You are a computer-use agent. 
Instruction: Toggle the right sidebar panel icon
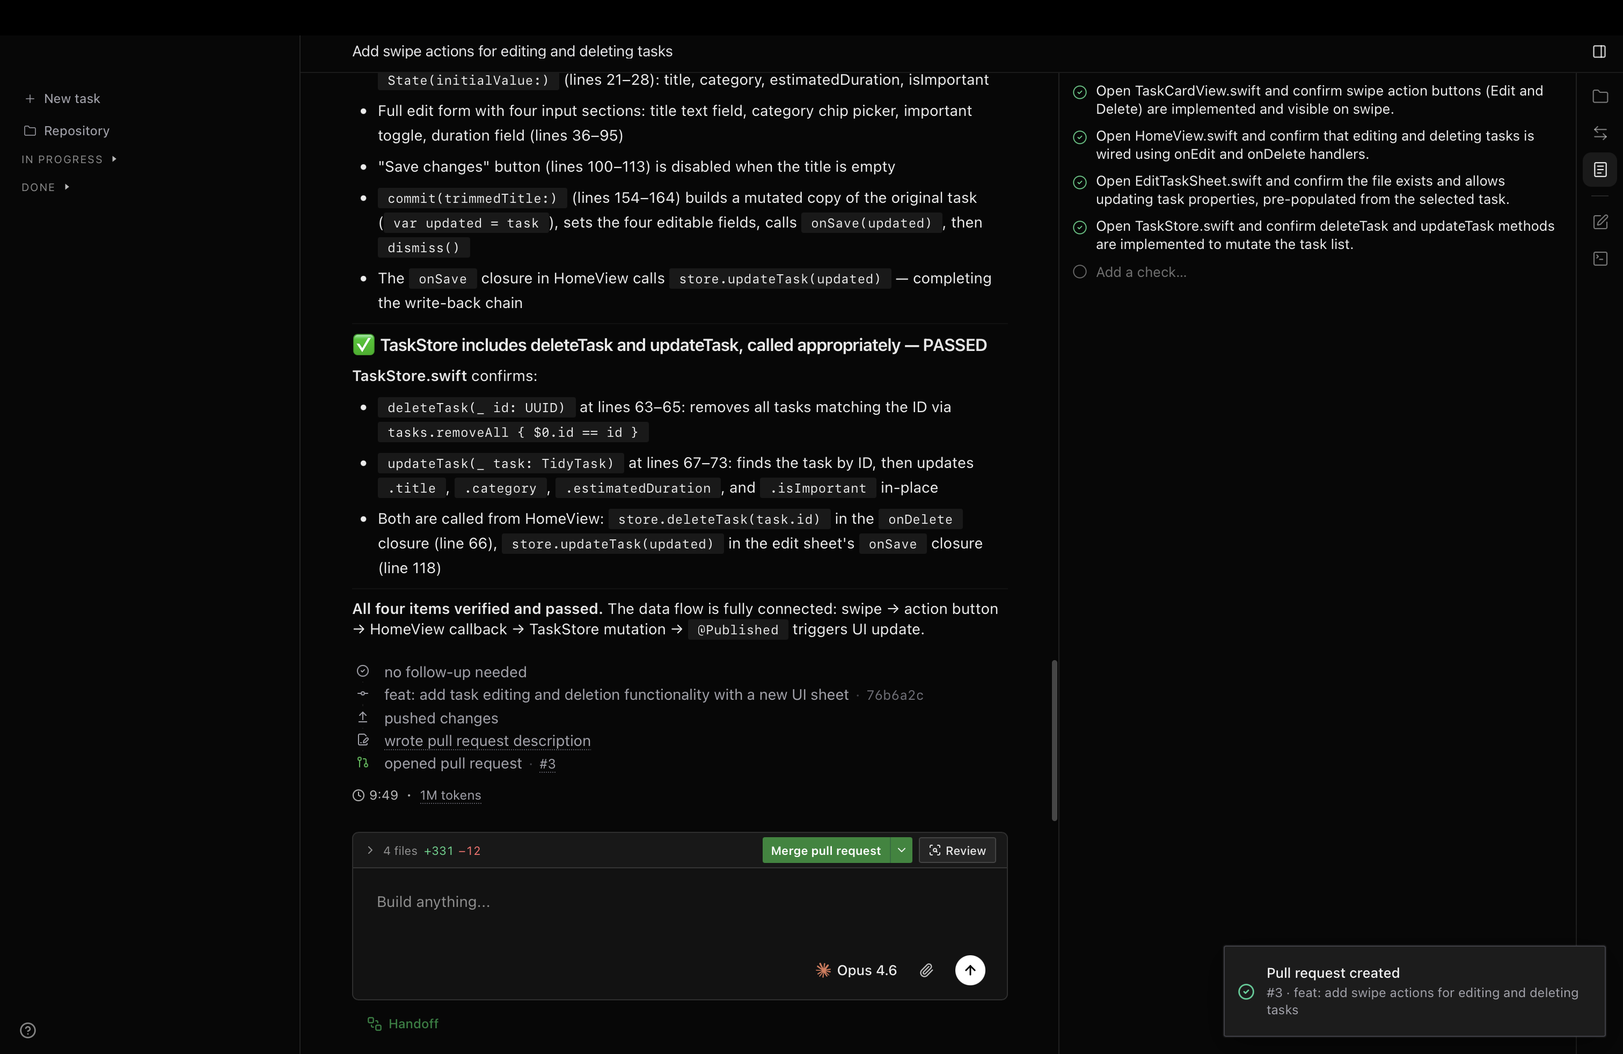tap(1598, 51)
